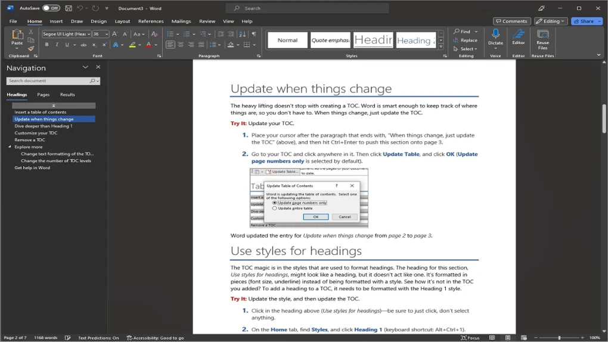Toggle Show/Hide paragraph marks
Viewport: 608px width, 342px height.
(x=254, y=34)
